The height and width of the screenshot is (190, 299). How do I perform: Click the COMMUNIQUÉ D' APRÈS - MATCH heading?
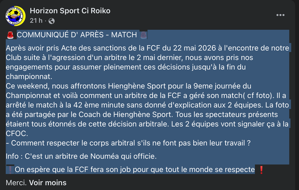77,35
